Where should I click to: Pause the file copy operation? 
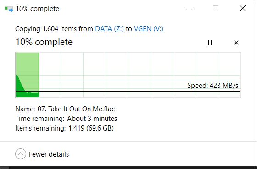[x=210, y=43]
